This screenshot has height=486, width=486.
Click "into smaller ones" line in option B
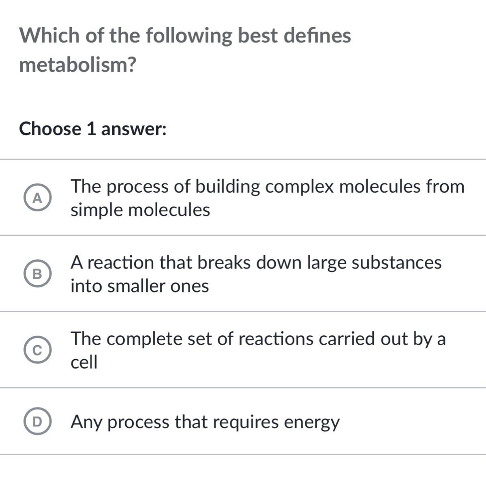click(x=139, y=286)
